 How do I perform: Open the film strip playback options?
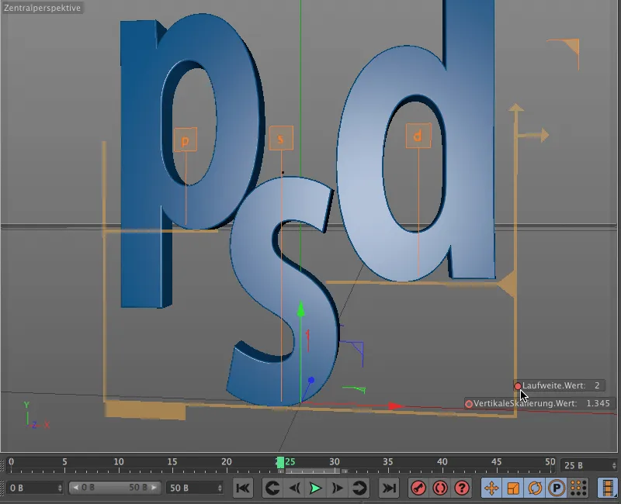point(608,488)
